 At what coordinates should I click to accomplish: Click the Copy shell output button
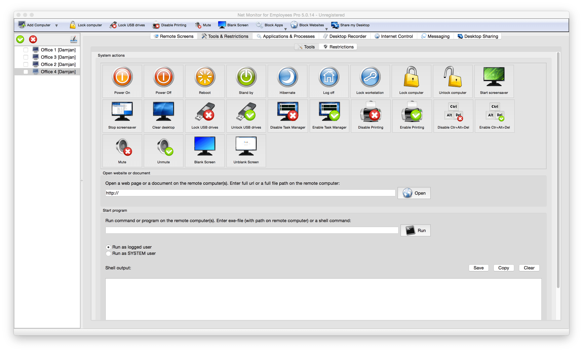[x=503, y=268]
